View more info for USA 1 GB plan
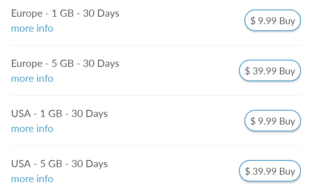This screenshot has width=312, height=192. [32, 129]
